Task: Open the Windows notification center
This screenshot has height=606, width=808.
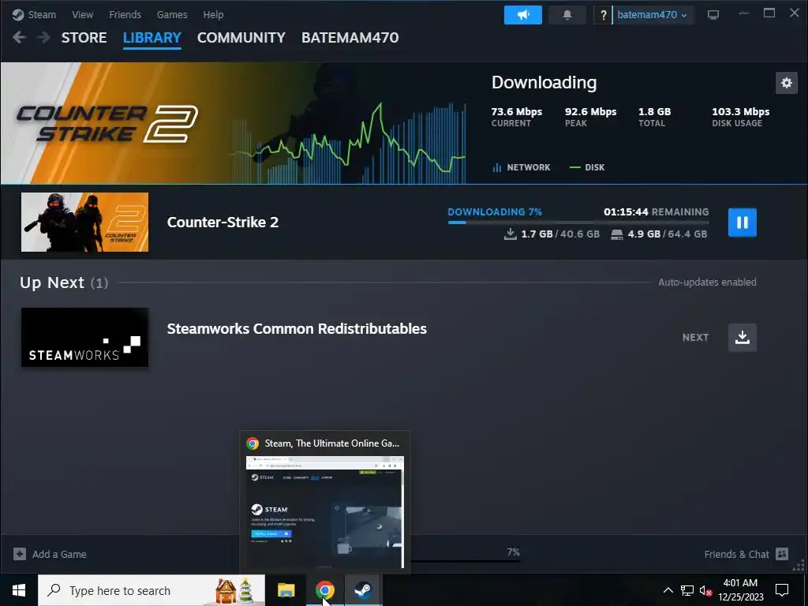Action: pyautogui.click(x=782, y=590)
